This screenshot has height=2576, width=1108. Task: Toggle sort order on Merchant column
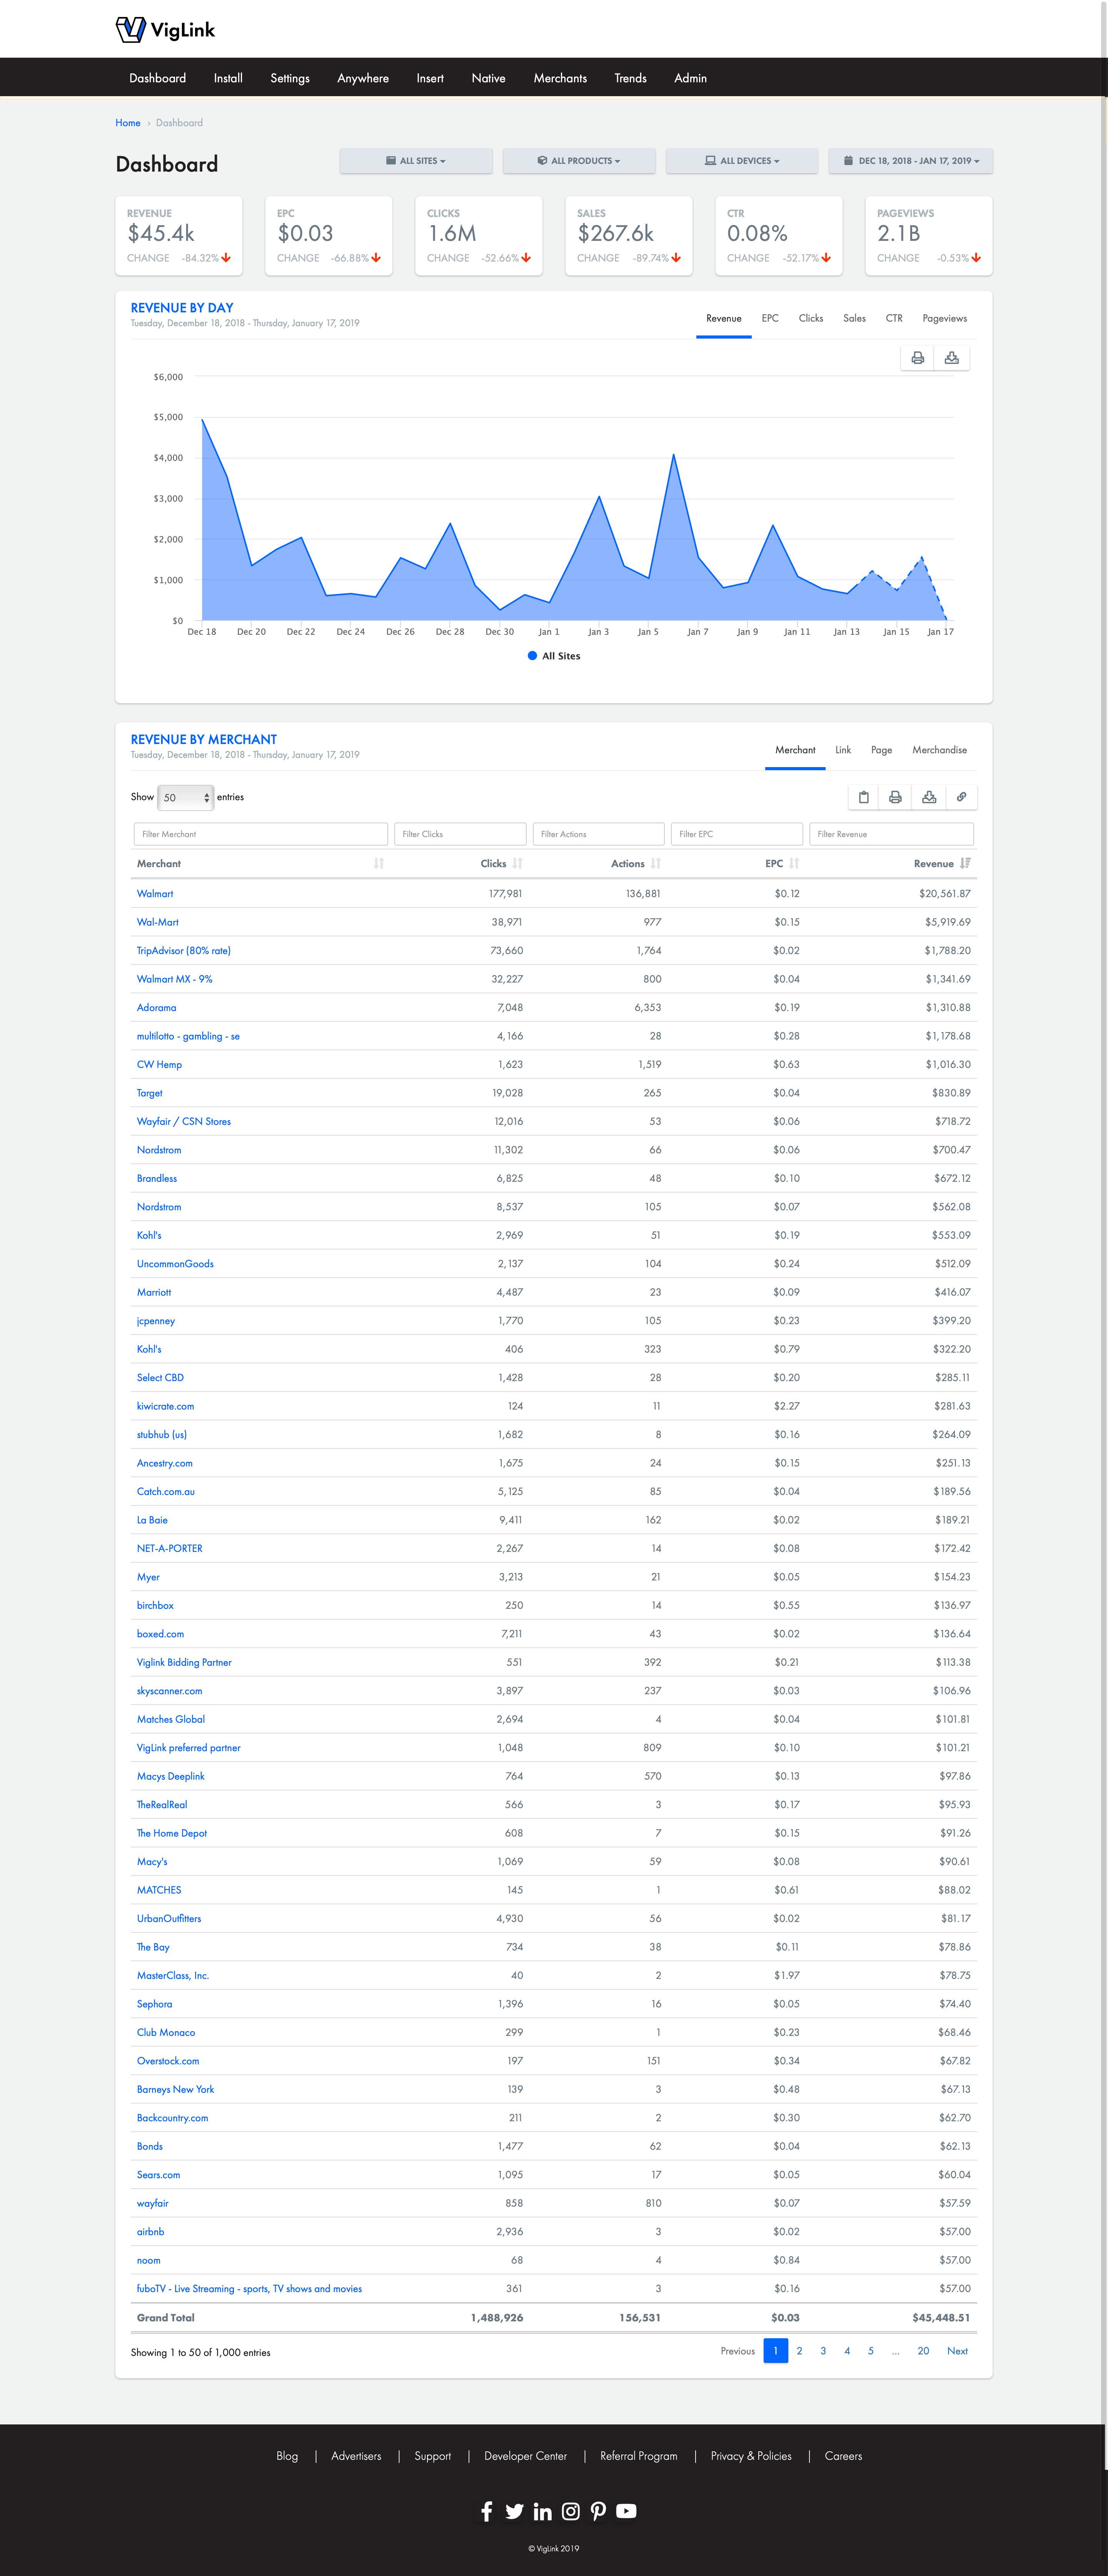[x=378, y=863]
